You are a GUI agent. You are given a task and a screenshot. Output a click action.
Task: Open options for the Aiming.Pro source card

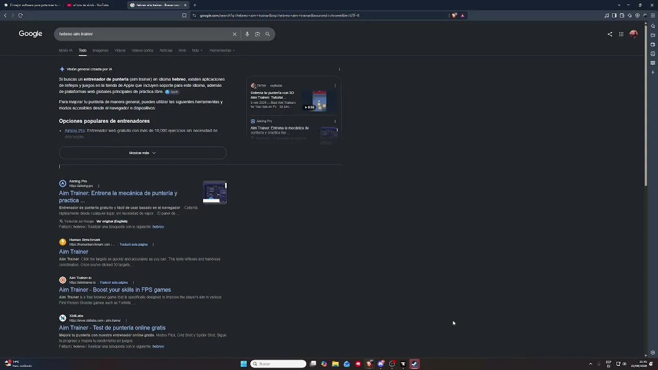335,121
